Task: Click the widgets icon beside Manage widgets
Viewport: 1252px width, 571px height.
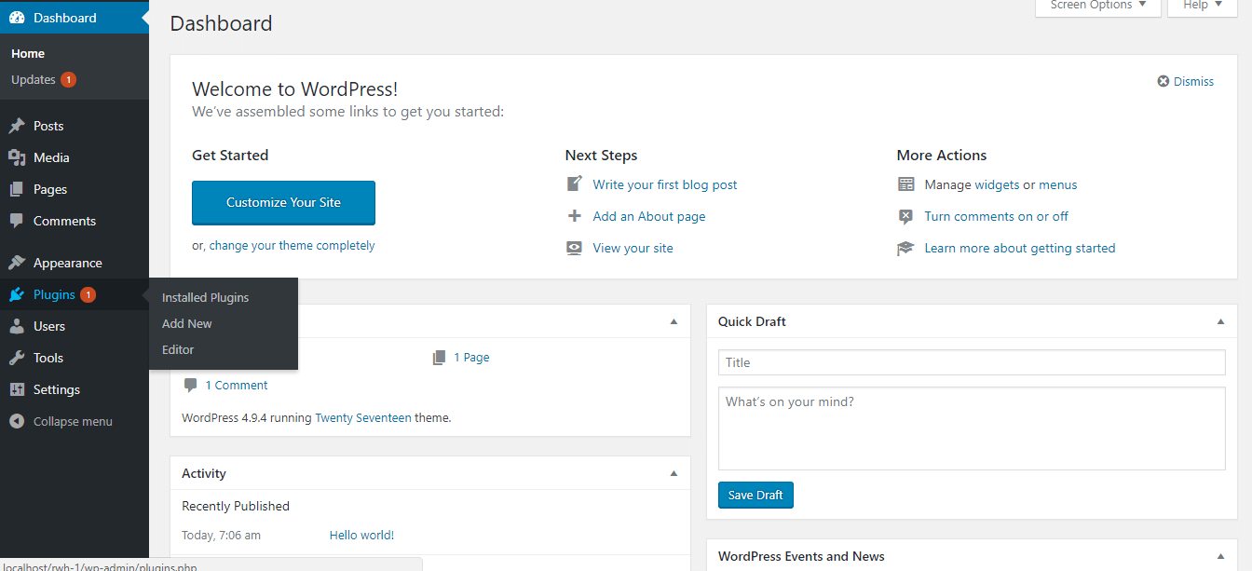Action: pos(906,184)
